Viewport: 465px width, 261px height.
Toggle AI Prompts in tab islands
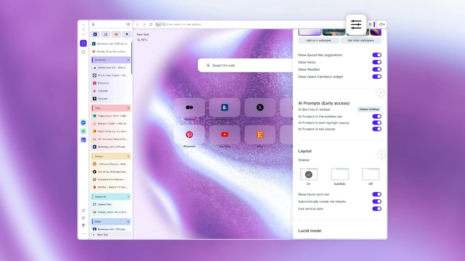(x=376, y=129)
